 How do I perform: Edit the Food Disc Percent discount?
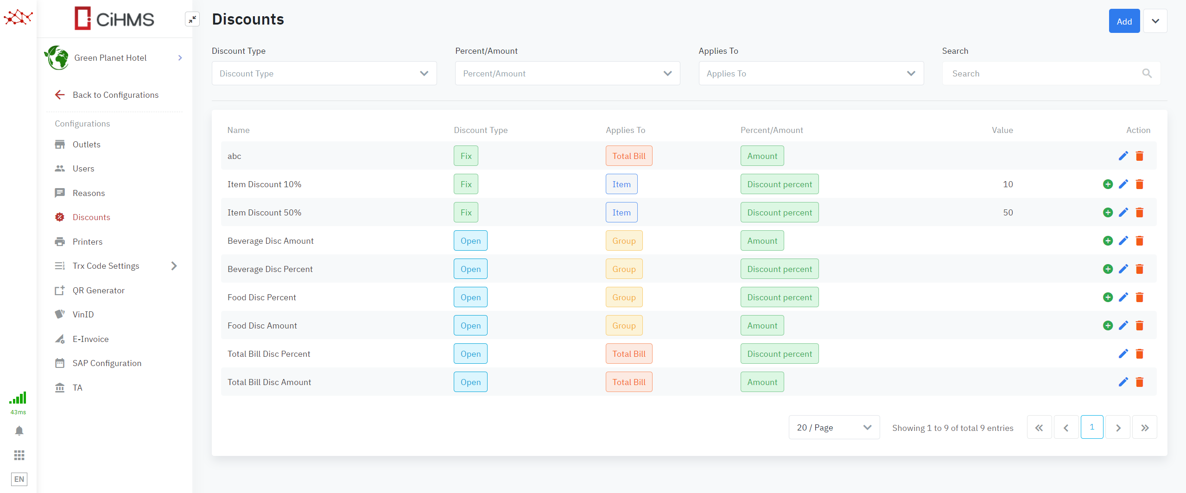[1123, 297]
